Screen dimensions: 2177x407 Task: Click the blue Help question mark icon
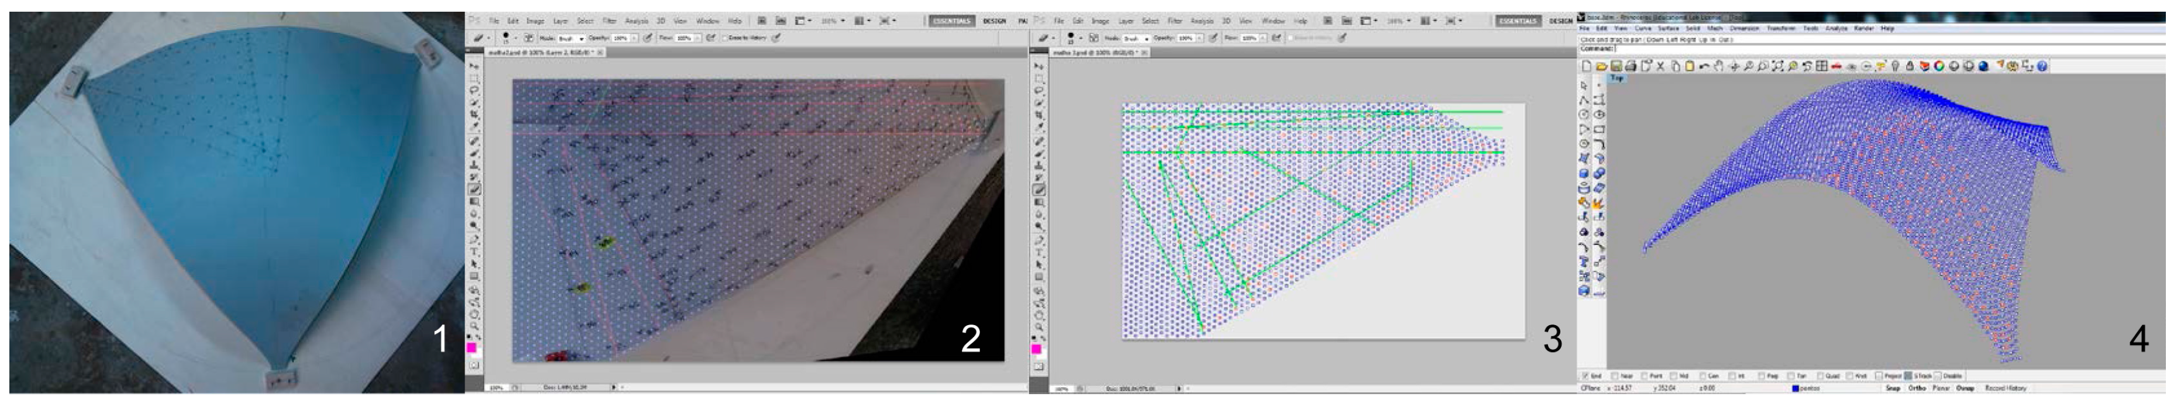click(x=2042, y=66)
